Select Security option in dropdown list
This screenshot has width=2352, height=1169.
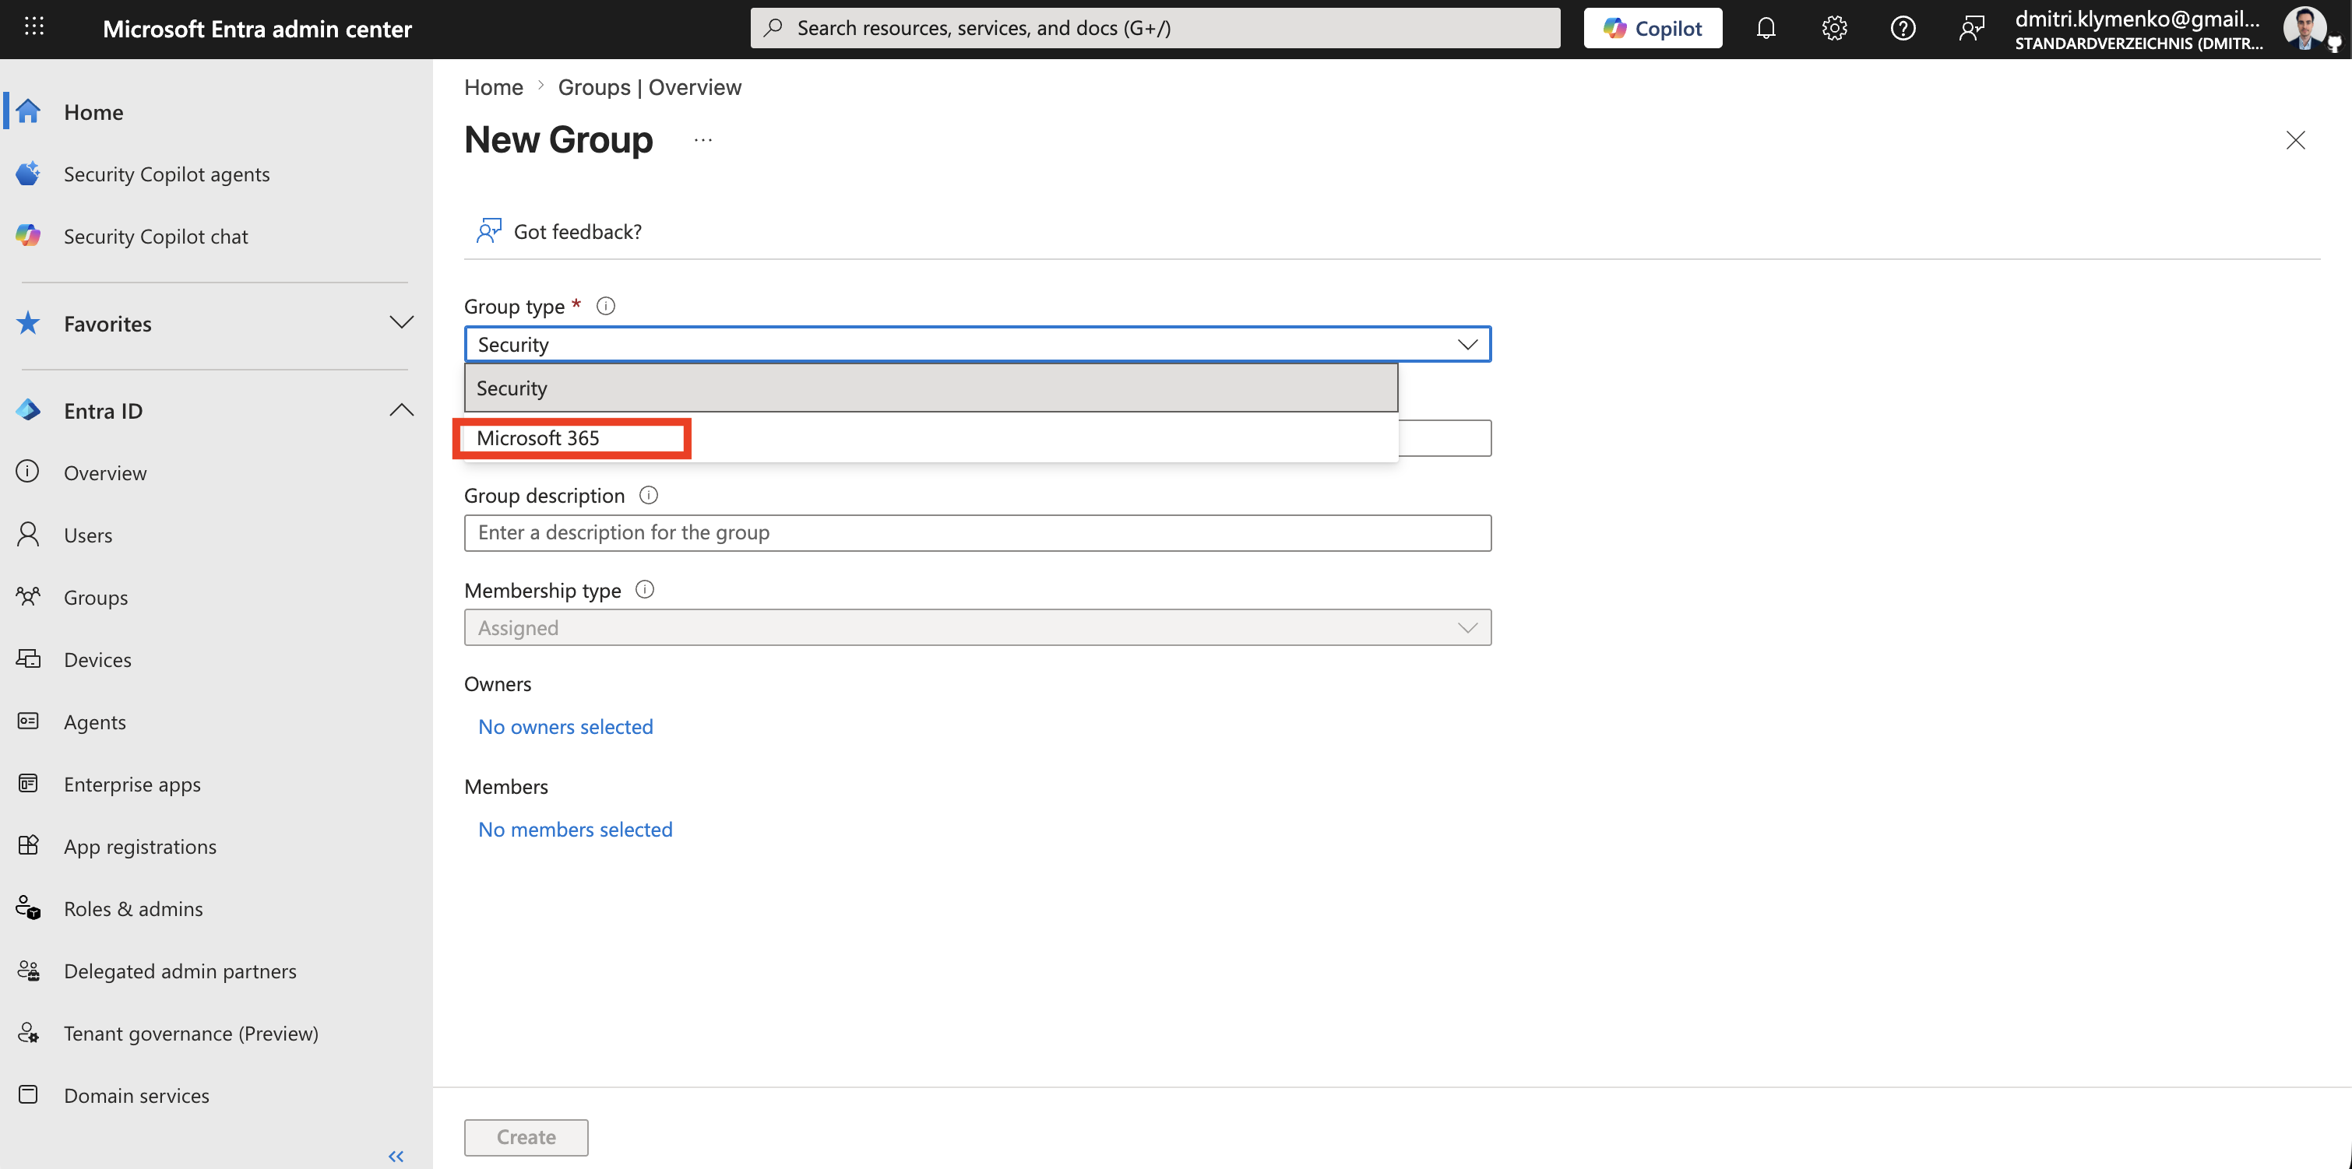coord(931,388)
